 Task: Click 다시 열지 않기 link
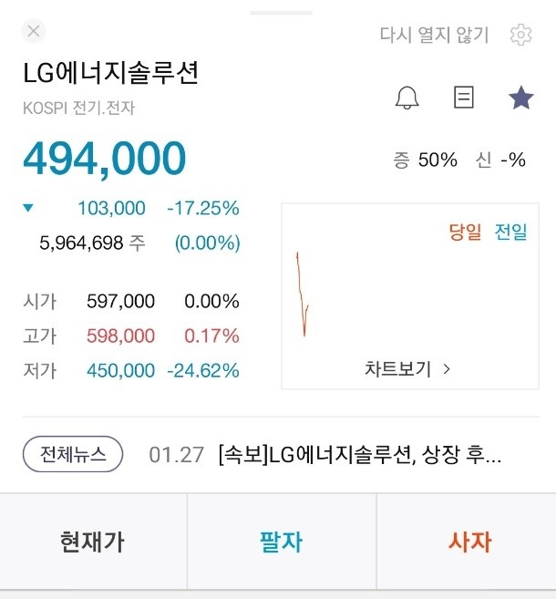click(x=434, y=35)
